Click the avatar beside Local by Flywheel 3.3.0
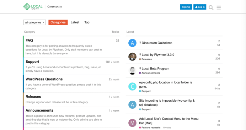 coord(132,56)
